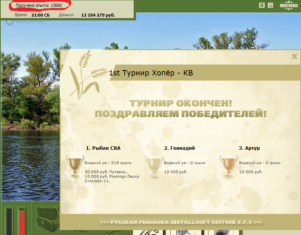Viewport: 301px width, 235px height.
Task: Click the 15 000 руб. prize
Action: [176, 172]
